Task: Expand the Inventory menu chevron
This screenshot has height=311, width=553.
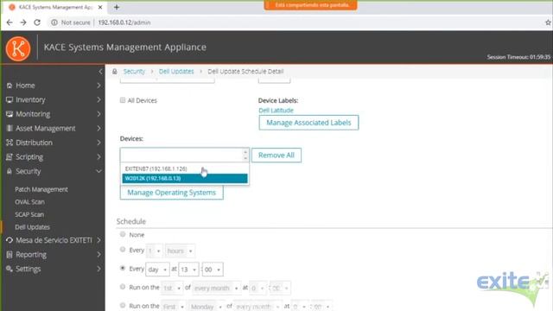Action: 99,100
